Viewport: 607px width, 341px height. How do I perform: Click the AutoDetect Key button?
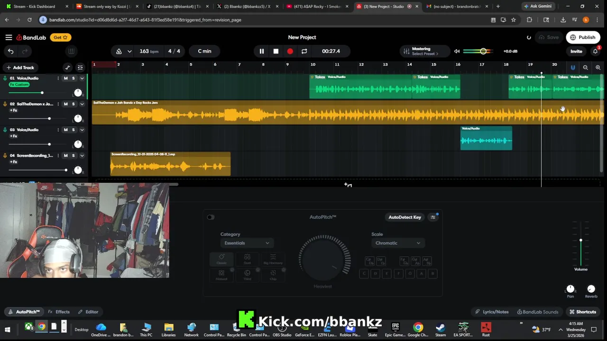click(405, 217)
